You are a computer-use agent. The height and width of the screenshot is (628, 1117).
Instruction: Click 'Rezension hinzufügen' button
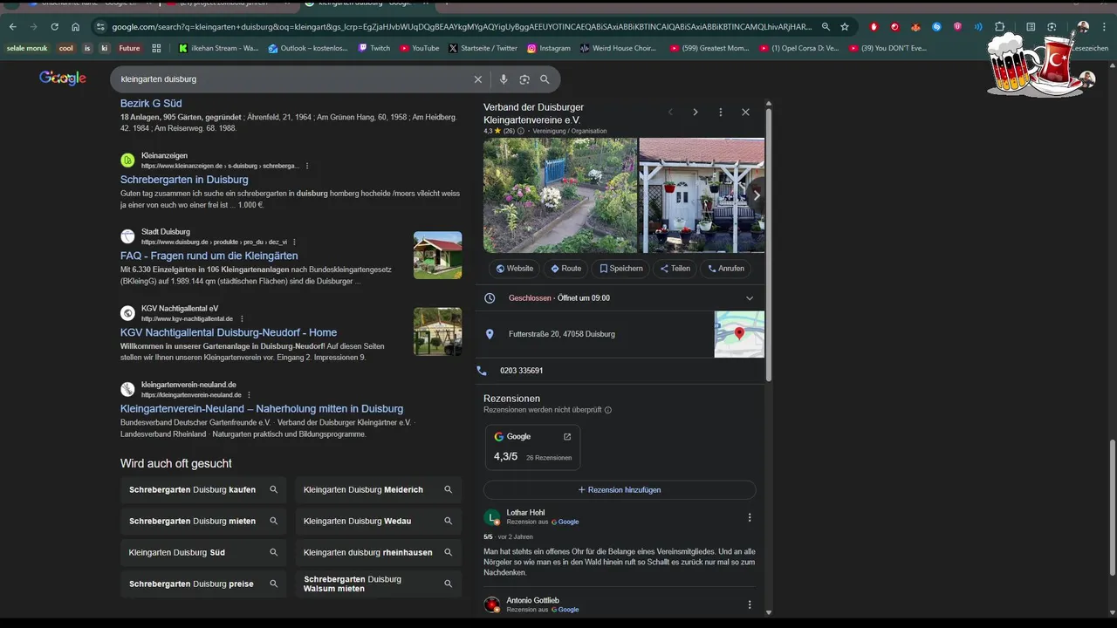[x=620, y=490]
